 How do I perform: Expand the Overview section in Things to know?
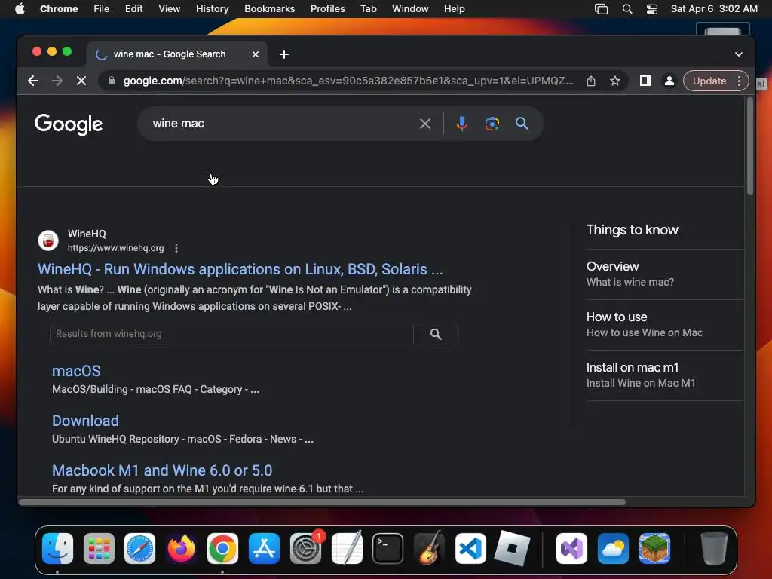tap(665, 274)
